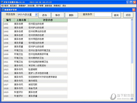Click the 评价内容 column header
This screenshot has height=103, width=137.
[48, 20]
